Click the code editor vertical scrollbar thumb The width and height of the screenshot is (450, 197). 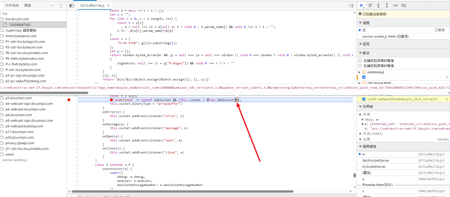click(355, 175)
